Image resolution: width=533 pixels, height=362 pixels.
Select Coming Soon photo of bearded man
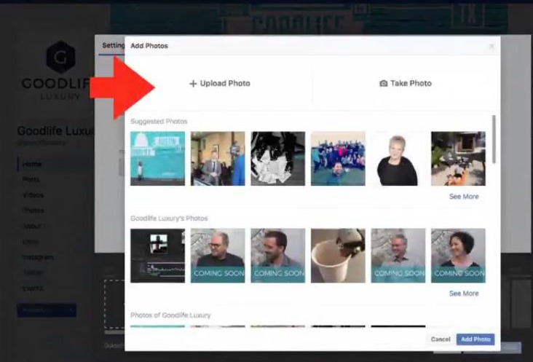tap(277, 256)
